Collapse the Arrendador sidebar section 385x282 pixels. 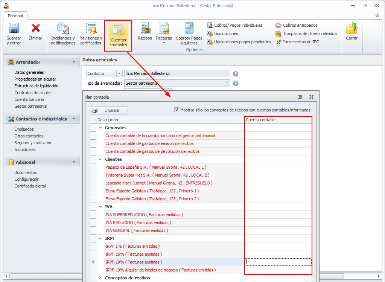74,62
